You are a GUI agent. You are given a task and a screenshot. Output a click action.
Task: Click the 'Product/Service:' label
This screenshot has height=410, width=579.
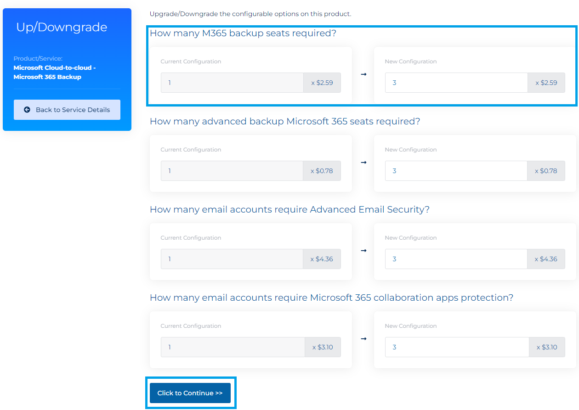pyautogui.click(x=38, y=59)
